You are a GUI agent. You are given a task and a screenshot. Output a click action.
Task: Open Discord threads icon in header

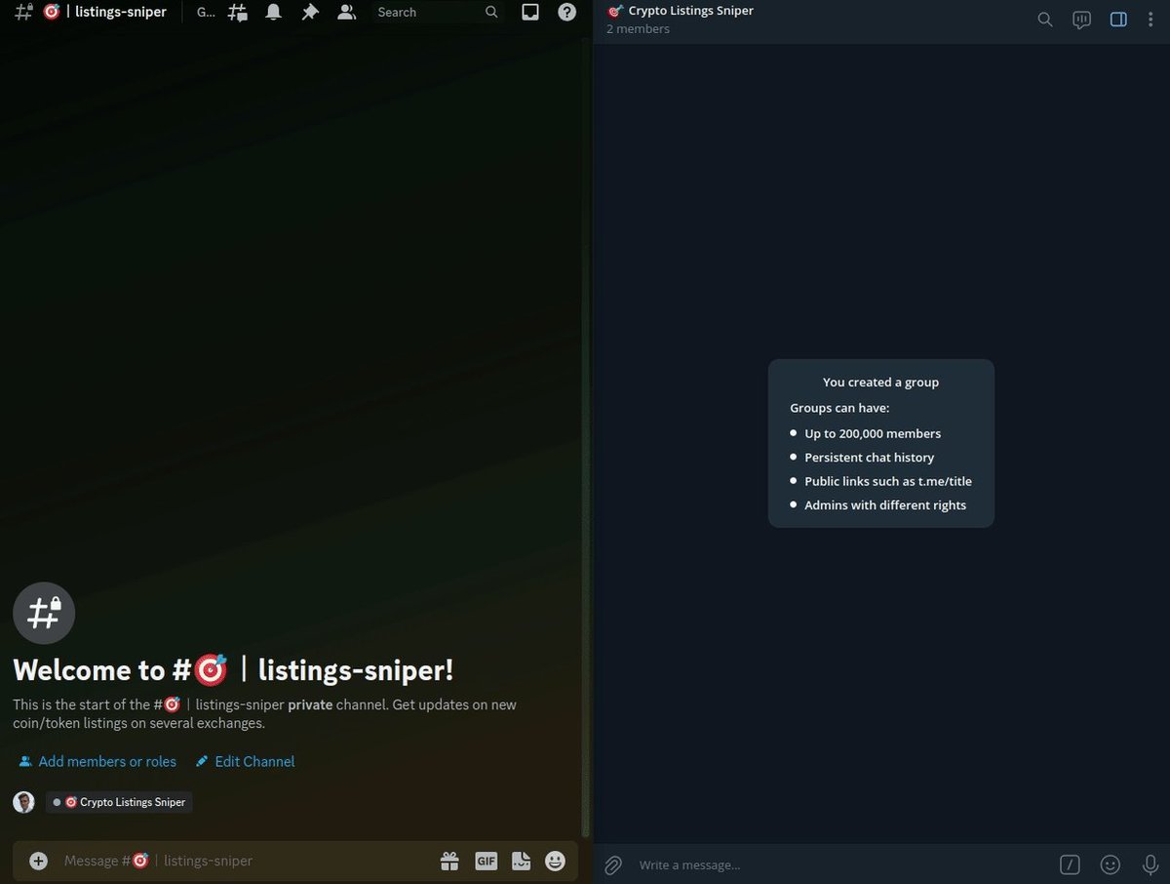pyautogui.click(x=237, y=13)
